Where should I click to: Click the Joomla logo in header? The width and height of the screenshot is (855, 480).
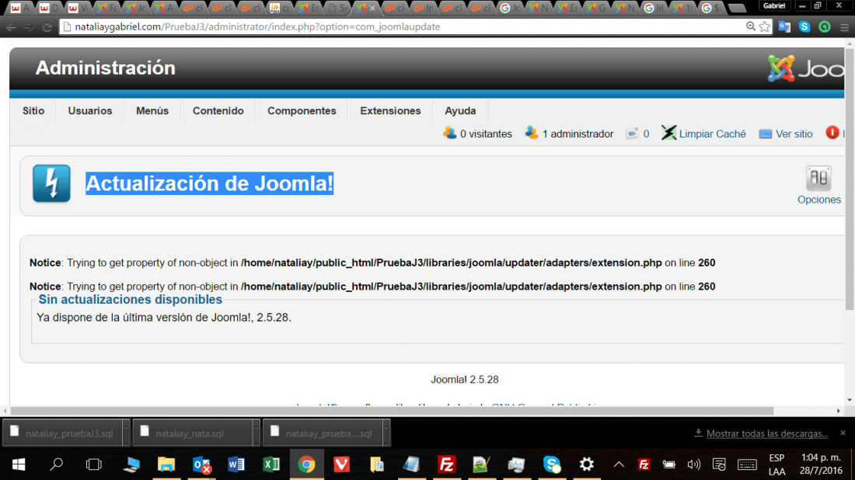point(805,68)
